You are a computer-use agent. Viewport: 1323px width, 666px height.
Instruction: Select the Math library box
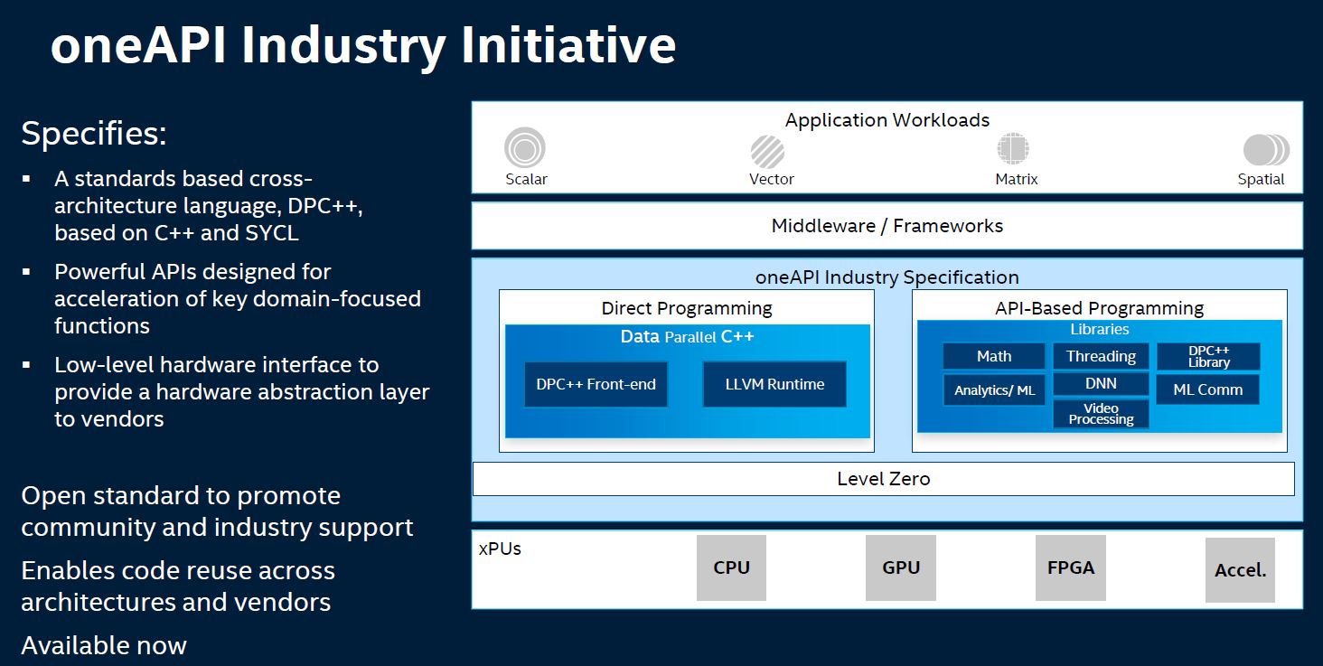pyautogui.click(x=993, y=356)
